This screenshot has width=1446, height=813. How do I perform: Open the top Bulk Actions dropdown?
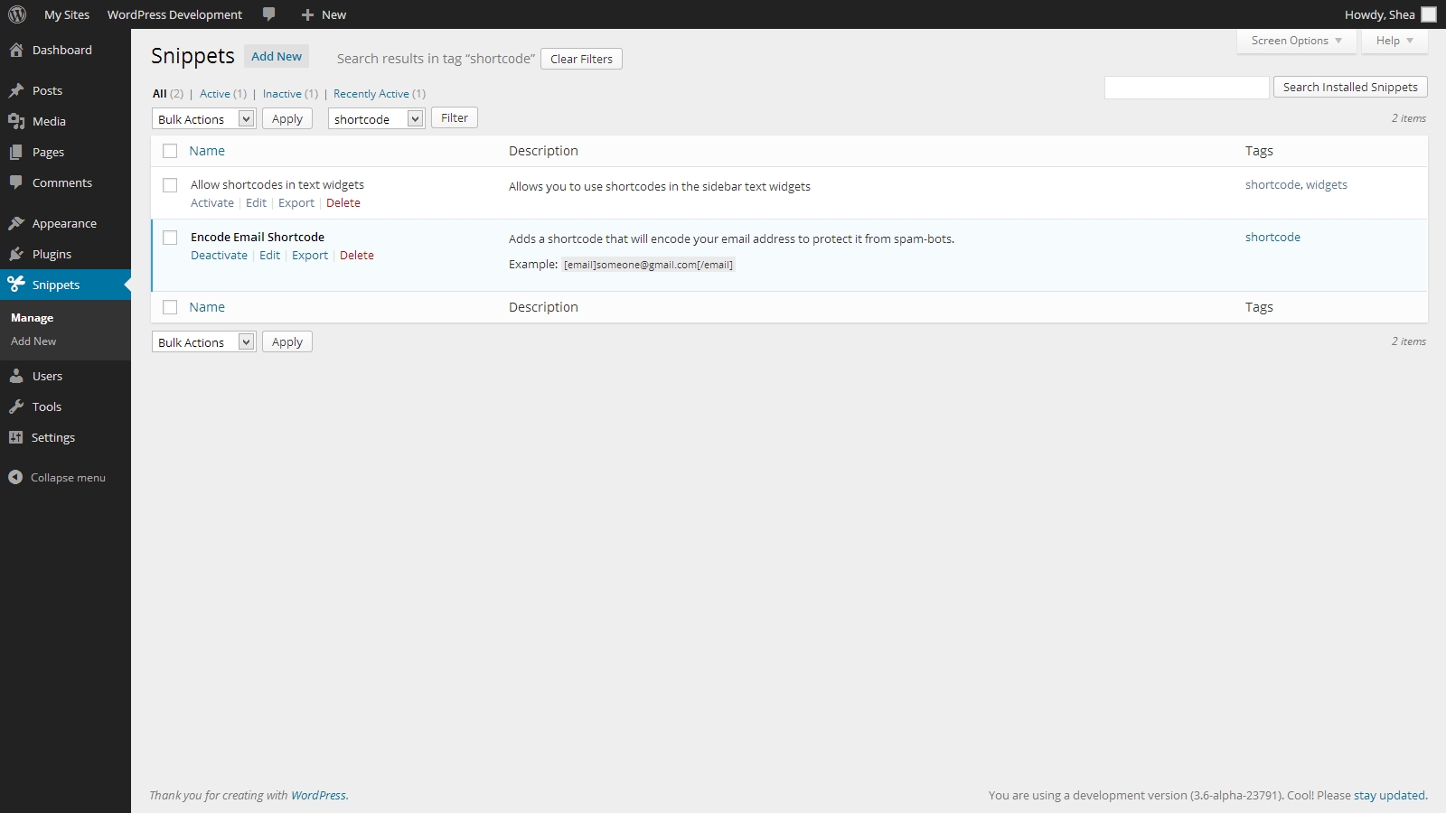pyautogui.click(x=204, y=118)
